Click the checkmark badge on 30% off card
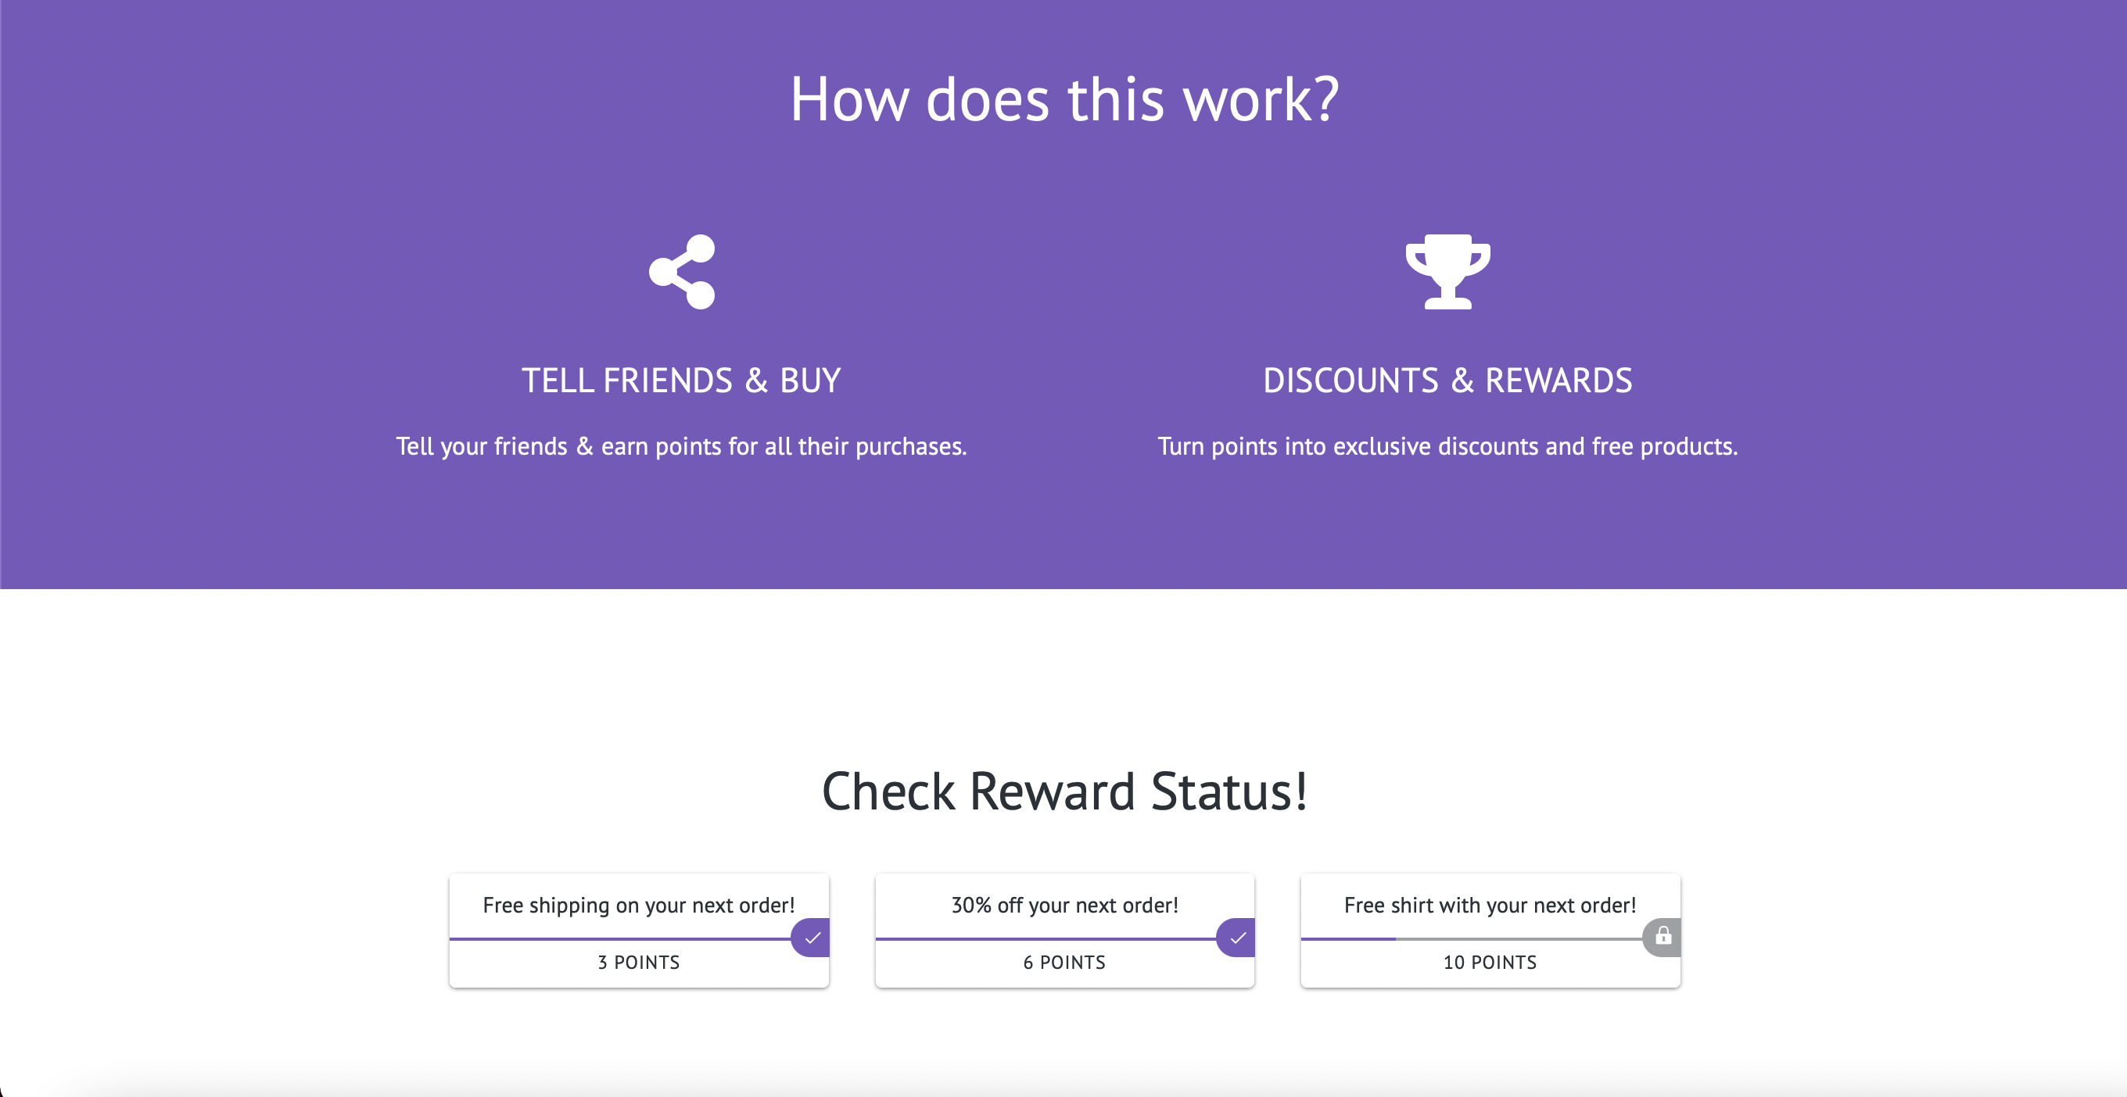 coord(1237,938)
